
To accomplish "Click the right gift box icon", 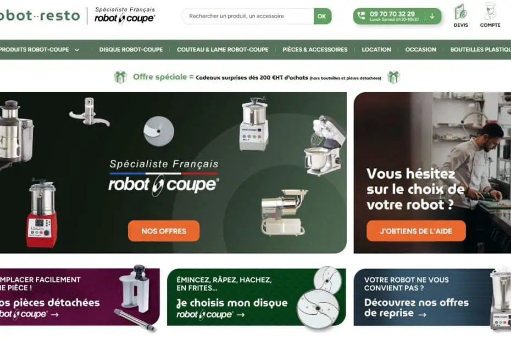I will 393,77.
